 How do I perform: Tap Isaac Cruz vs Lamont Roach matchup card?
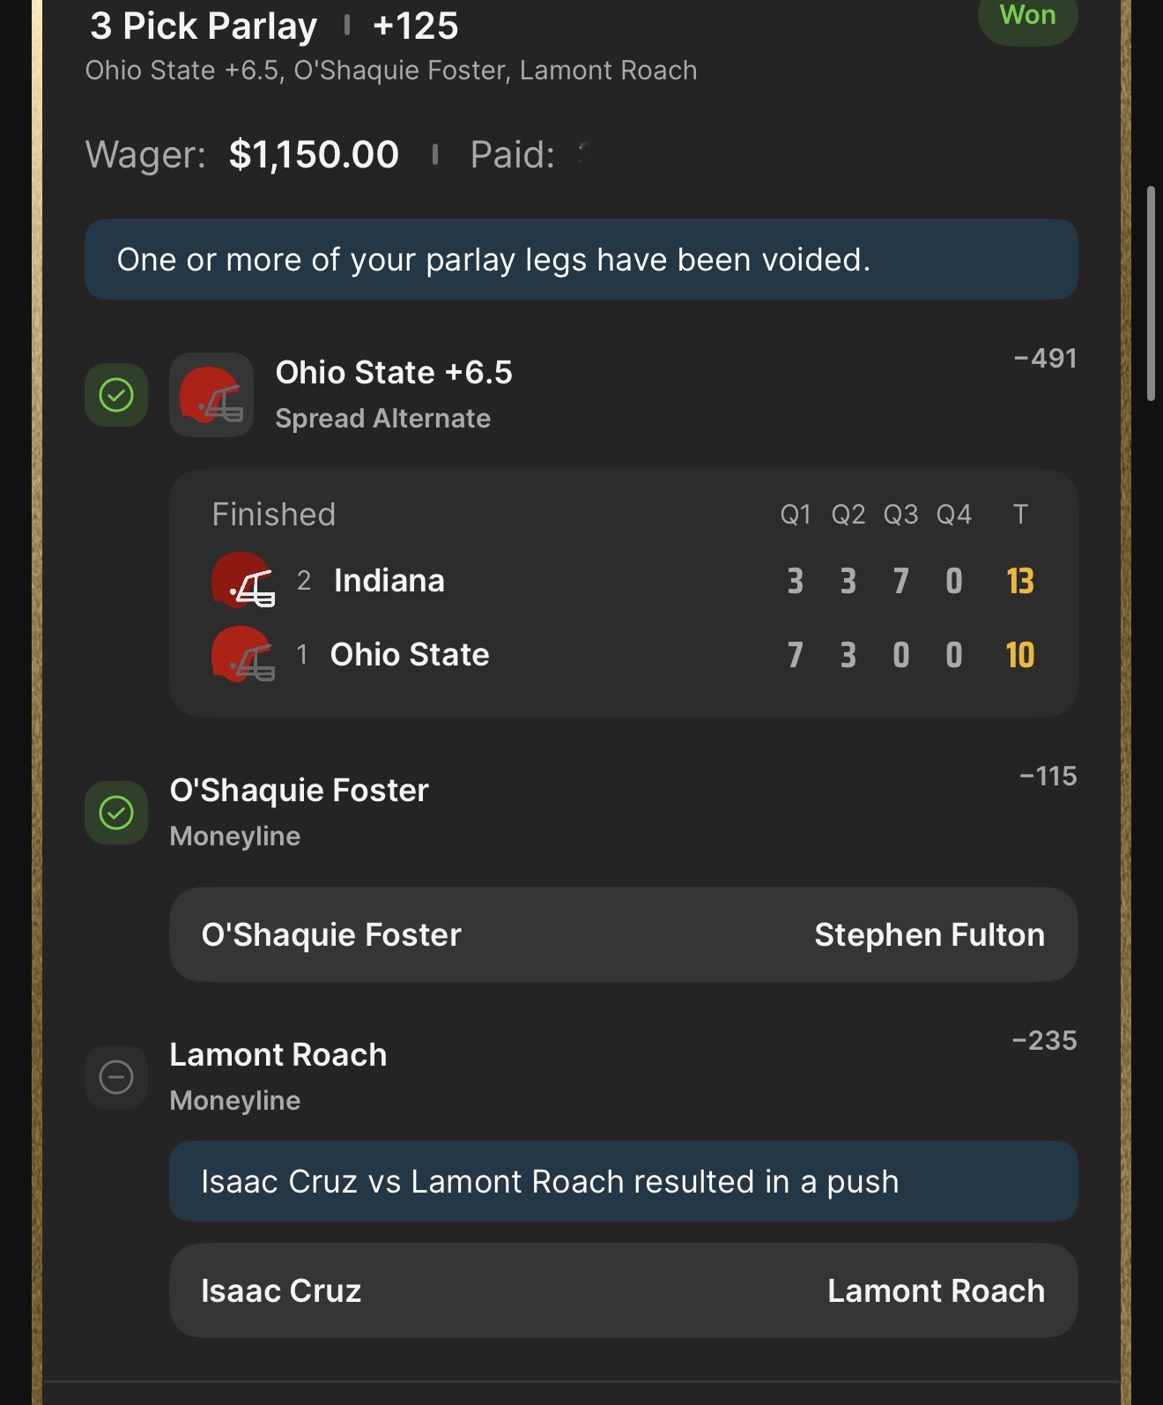point(623,1290)
